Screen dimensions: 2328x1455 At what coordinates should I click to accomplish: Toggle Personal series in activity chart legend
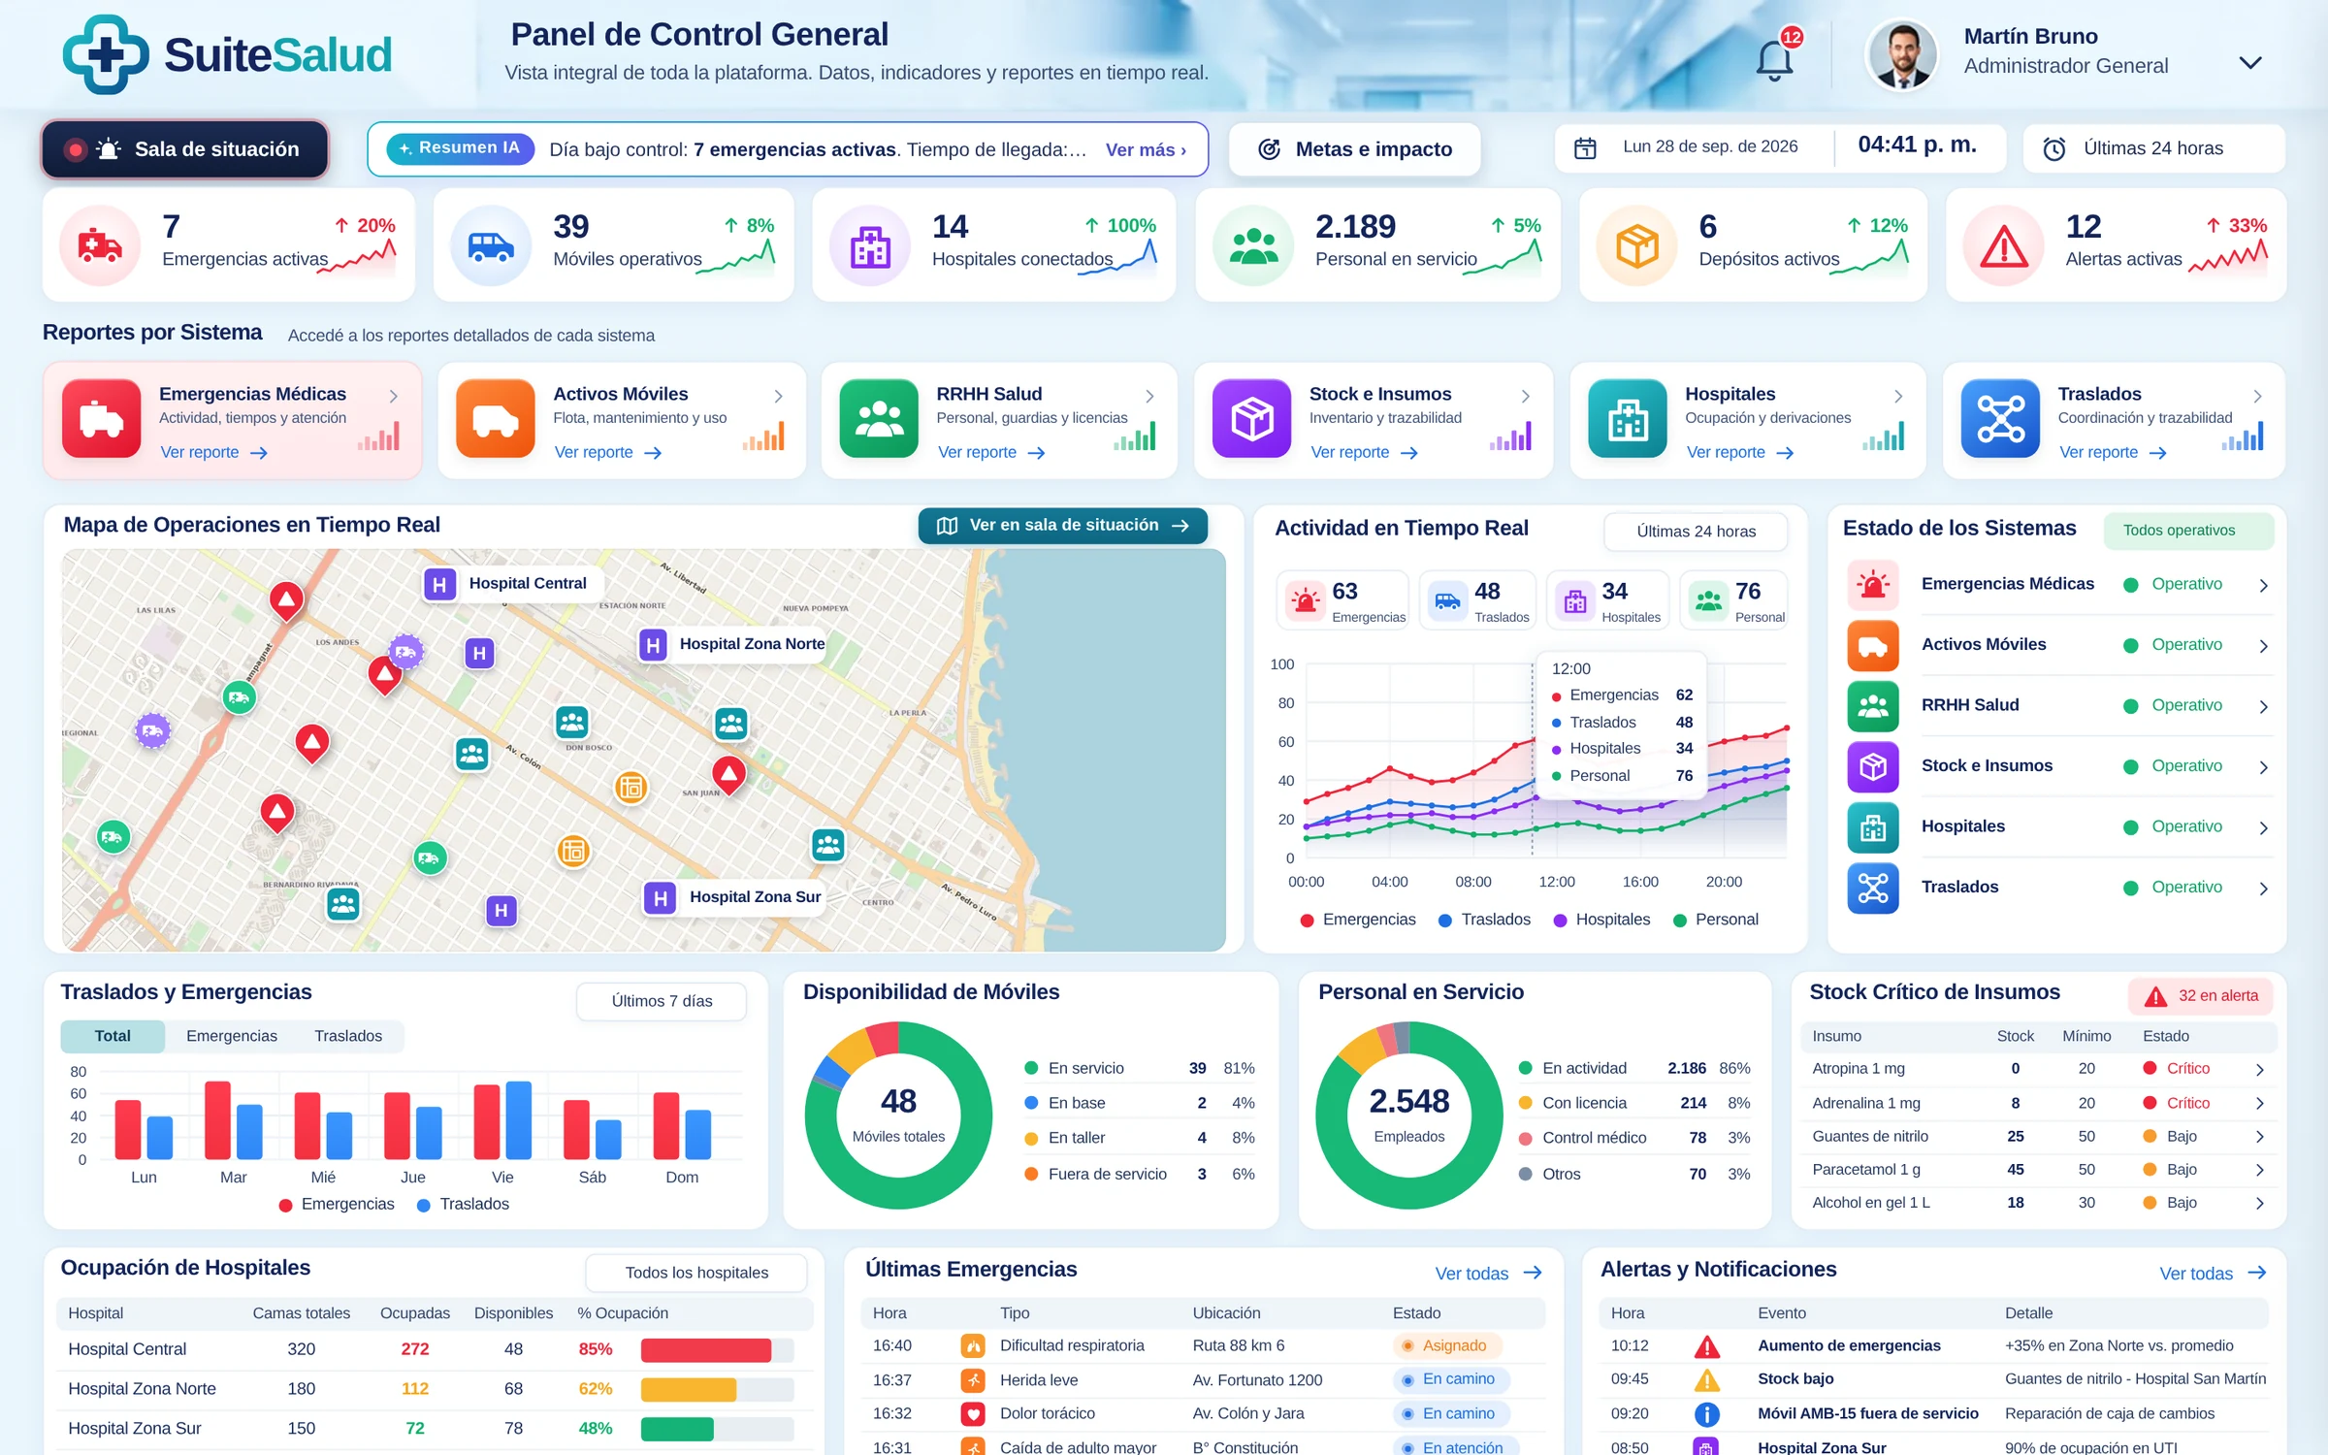point(1716,920)
